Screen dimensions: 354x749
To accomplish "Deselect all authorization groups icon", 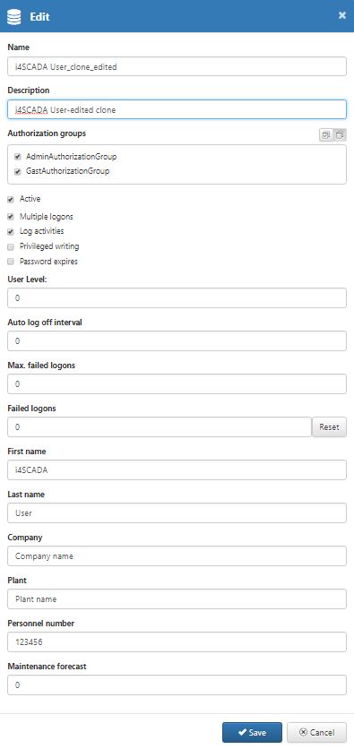I will (x=340, y=135).
